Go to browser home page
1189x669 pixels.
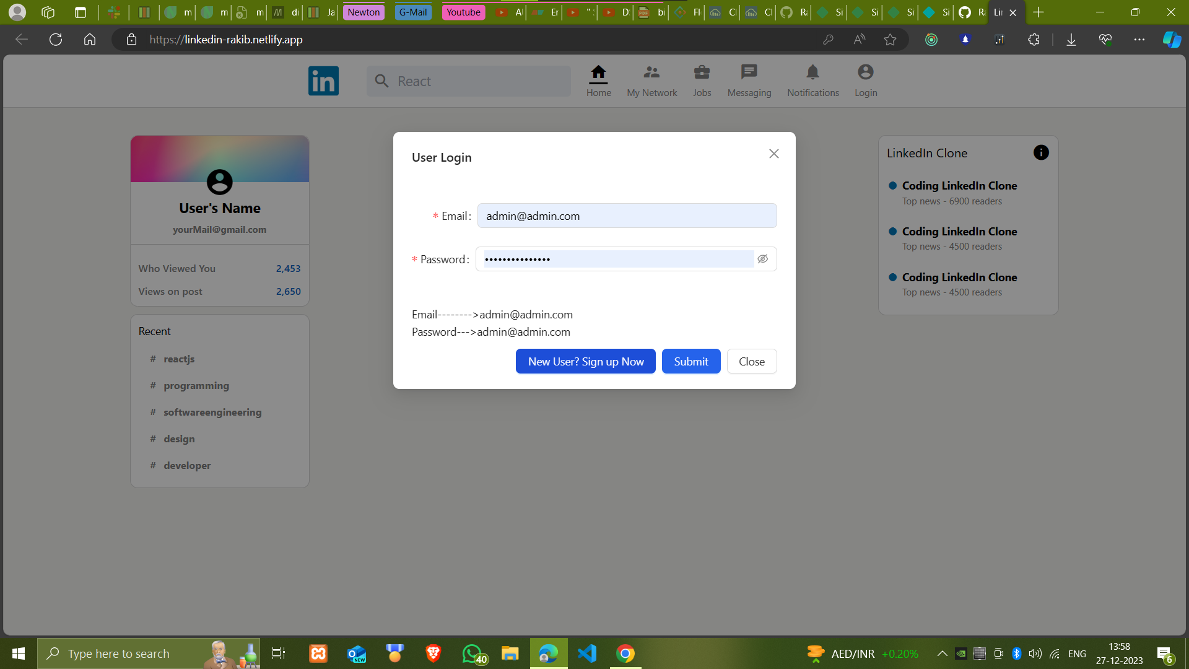90,40
